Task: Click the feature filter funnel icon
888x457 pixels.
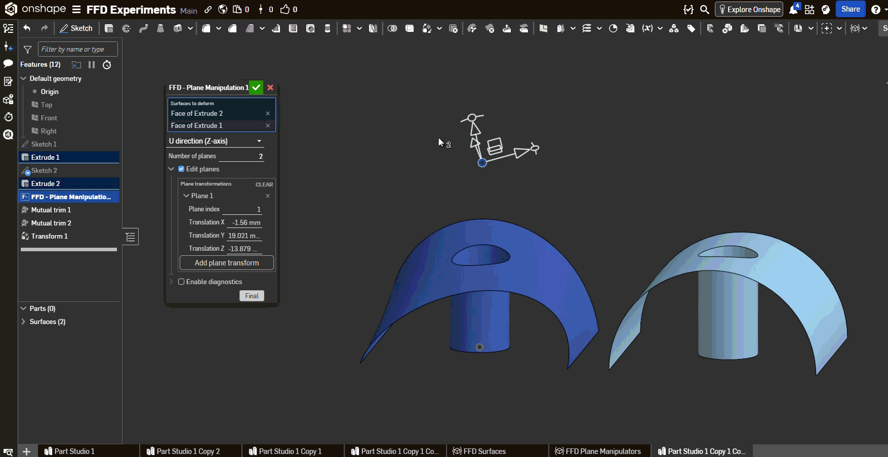Action: pyautogui.click(x=28, y=50)
